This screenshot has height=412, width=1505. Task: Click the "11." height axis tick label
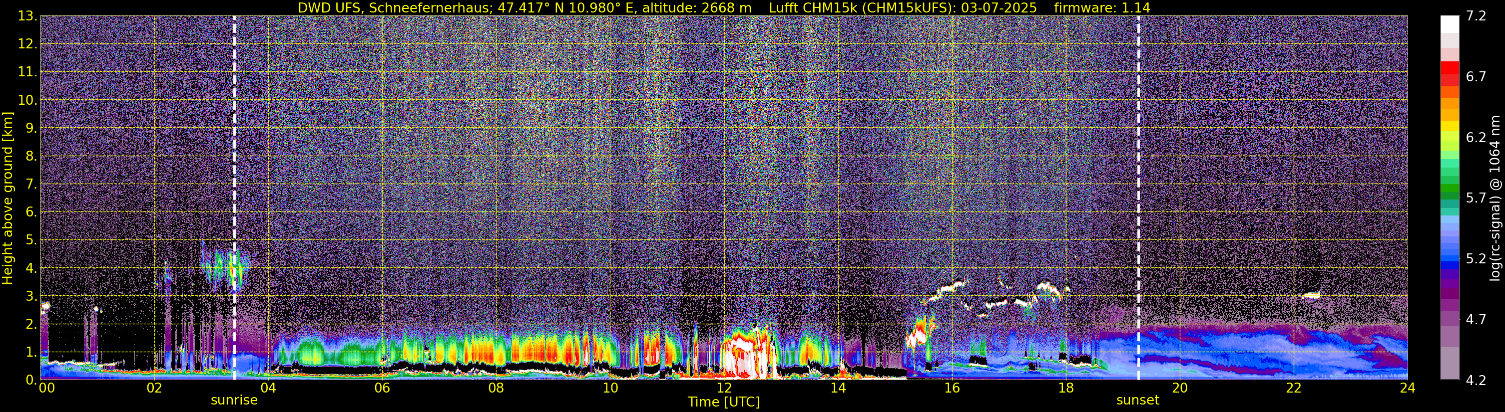(27, 72)
